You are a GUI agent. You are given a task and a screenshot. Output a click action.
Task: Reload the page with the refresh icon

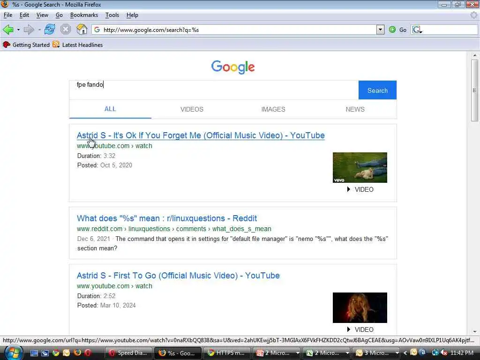(50, 30)
